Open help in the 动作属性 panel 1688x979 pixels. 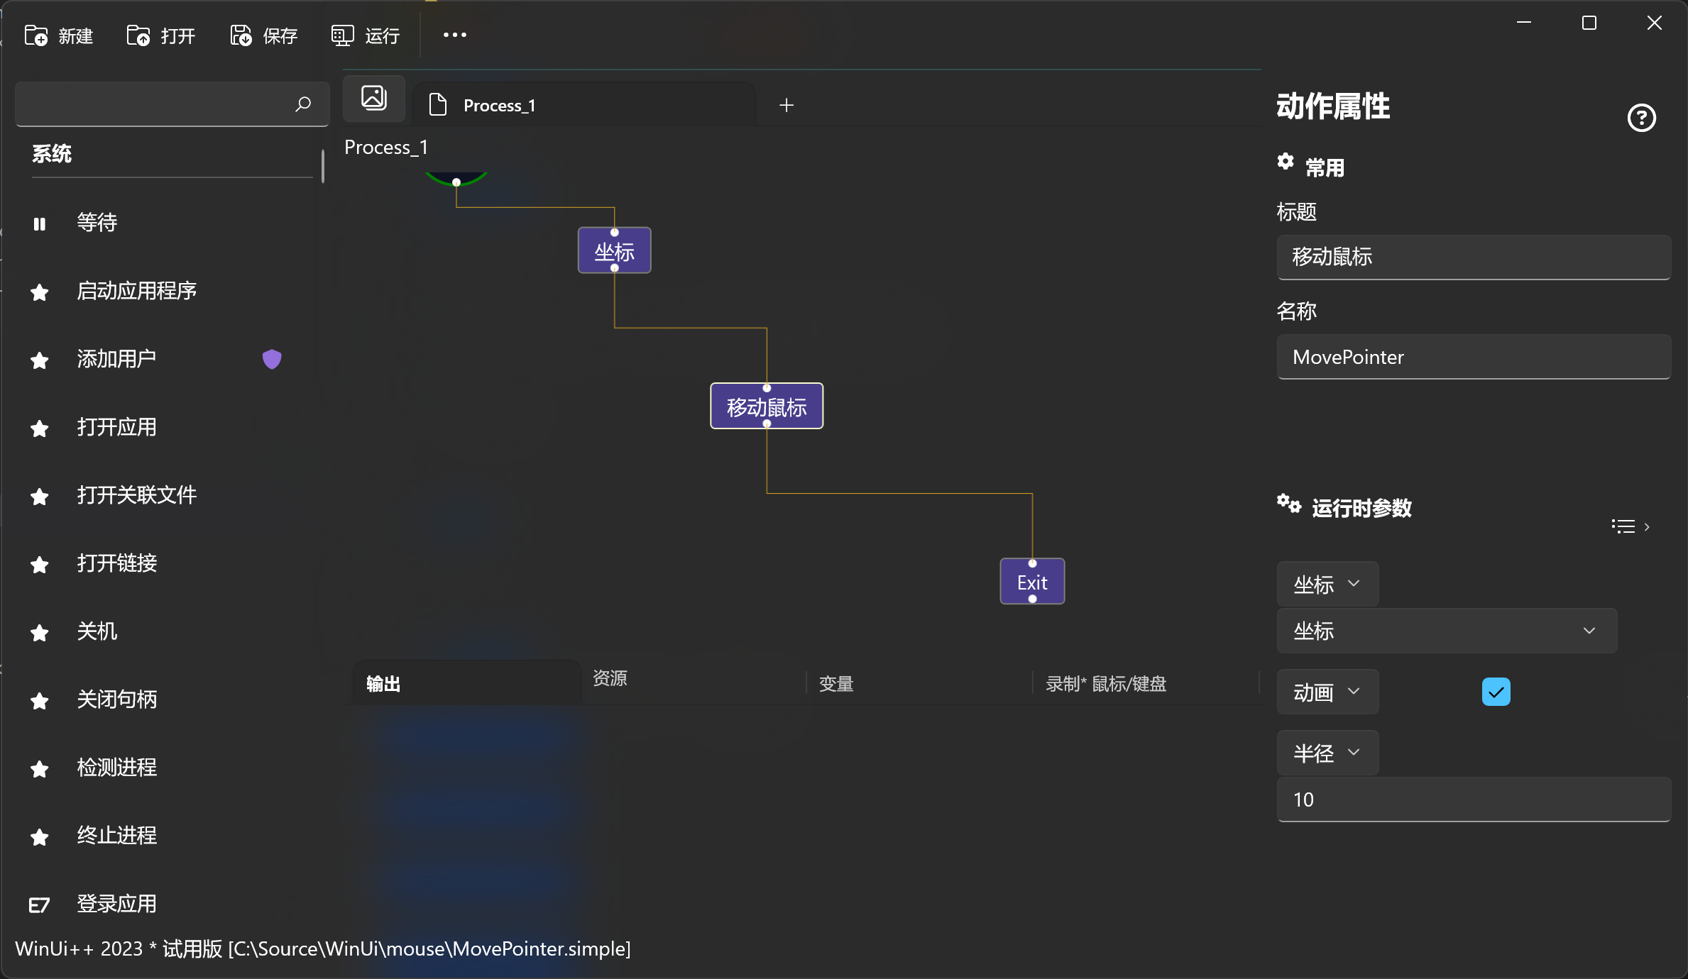1641,118
